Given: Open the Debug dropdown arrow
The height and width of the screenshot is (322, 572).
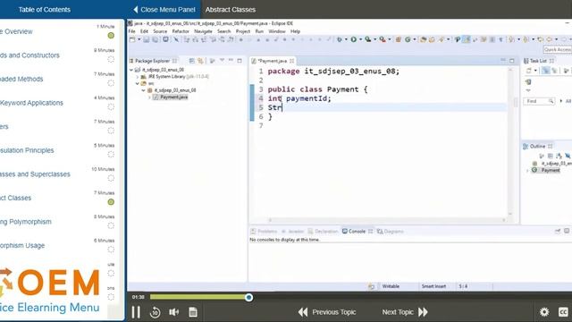Looking at the screenshot, I should pyautogui.click(x=346, y=39).
